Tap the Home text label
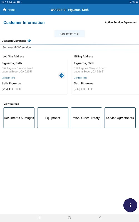139x222 pixels. pos(11,10)
